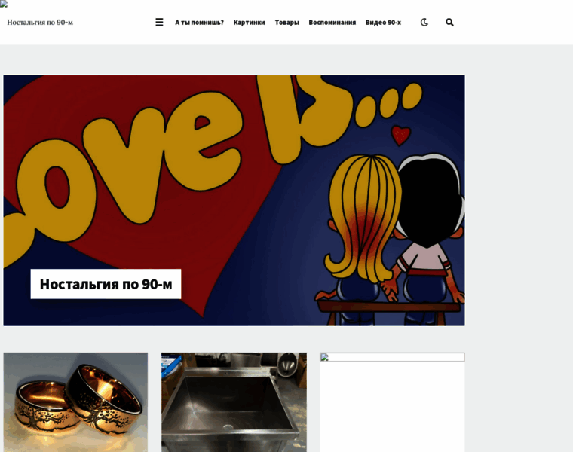Open the Видео 90-х menu item
Screen dimensions: 573x452
tap(383, 23)
